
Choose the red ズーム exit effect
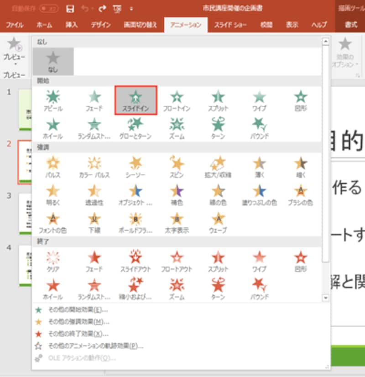coord(177,289)
